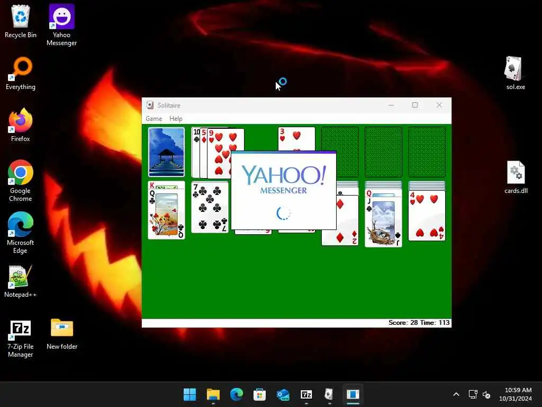Click the Yahoo Messenger splash logo

click(284, 180)
